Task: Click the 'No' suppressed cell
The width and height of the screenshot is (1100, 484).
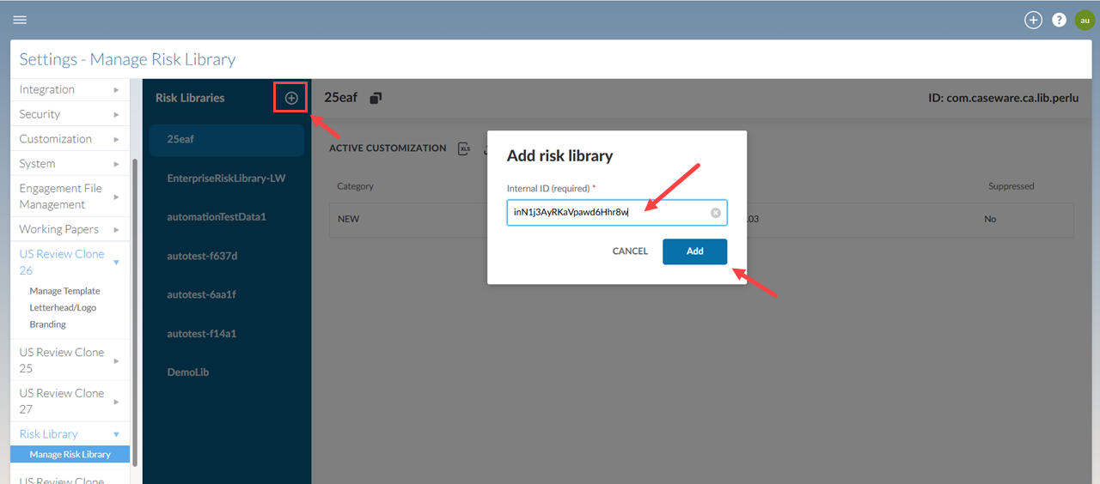Action: tap(990, 220)
